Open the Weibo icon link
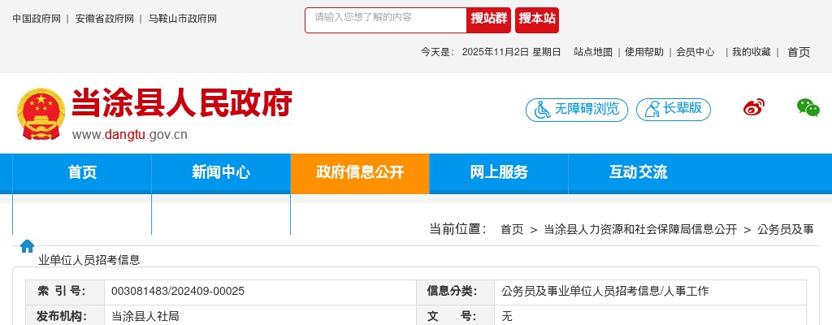The width and height of the screenshot is (832, 325). [753, 107]
